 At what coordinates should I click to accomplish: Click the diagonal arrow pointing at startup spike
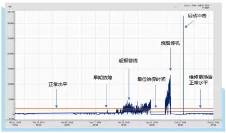pos(190,24)
